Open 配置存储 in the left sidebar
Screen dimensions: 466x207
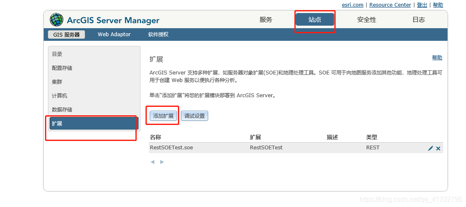[62, 68]
